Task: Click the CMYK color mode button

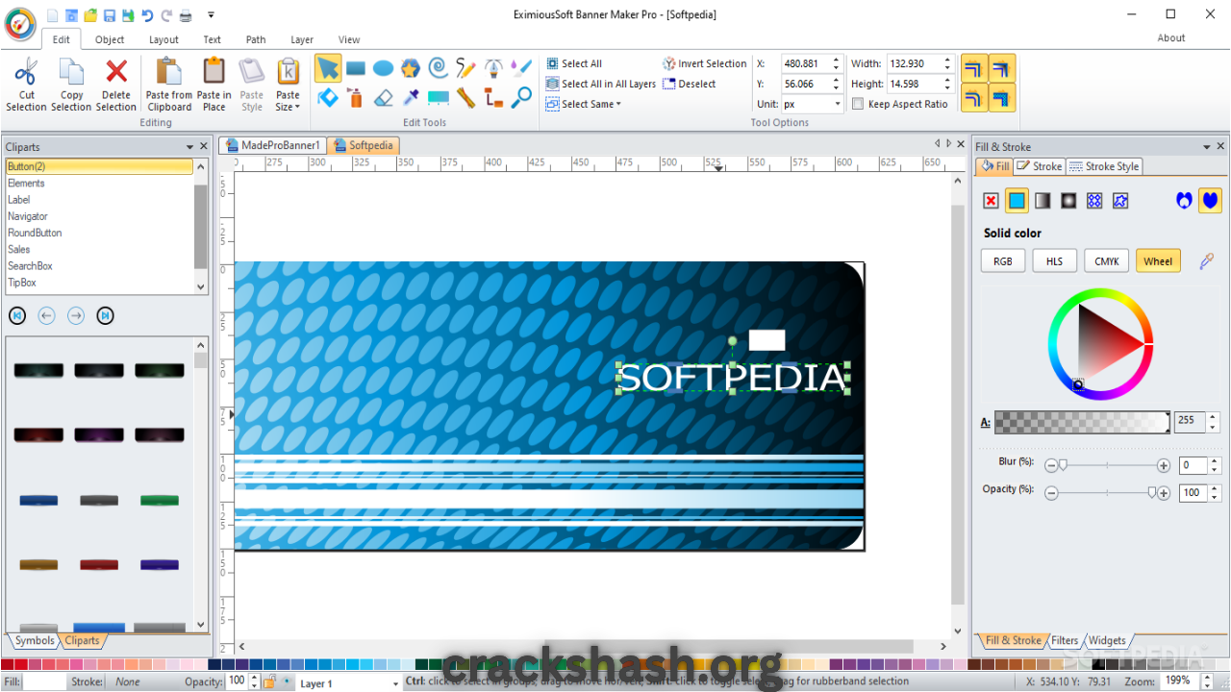Action: click(x=1107, y=260)
